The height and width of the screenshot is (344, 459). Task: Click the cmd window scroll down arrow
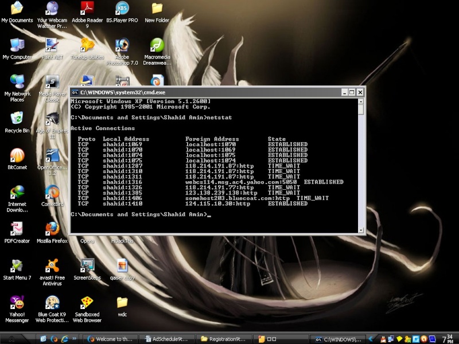[x=361, y=230]
